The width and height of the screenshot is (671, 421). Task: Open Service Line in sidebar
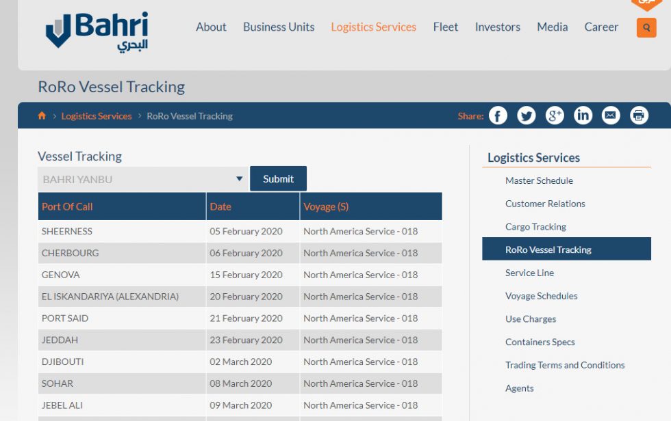click(x=529, y=273)
